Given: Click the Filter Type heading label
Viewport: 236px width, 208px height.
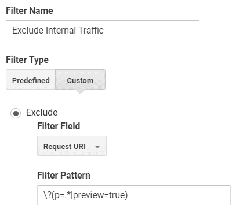Looking at the screenshot, I should (x=27, y=60).
